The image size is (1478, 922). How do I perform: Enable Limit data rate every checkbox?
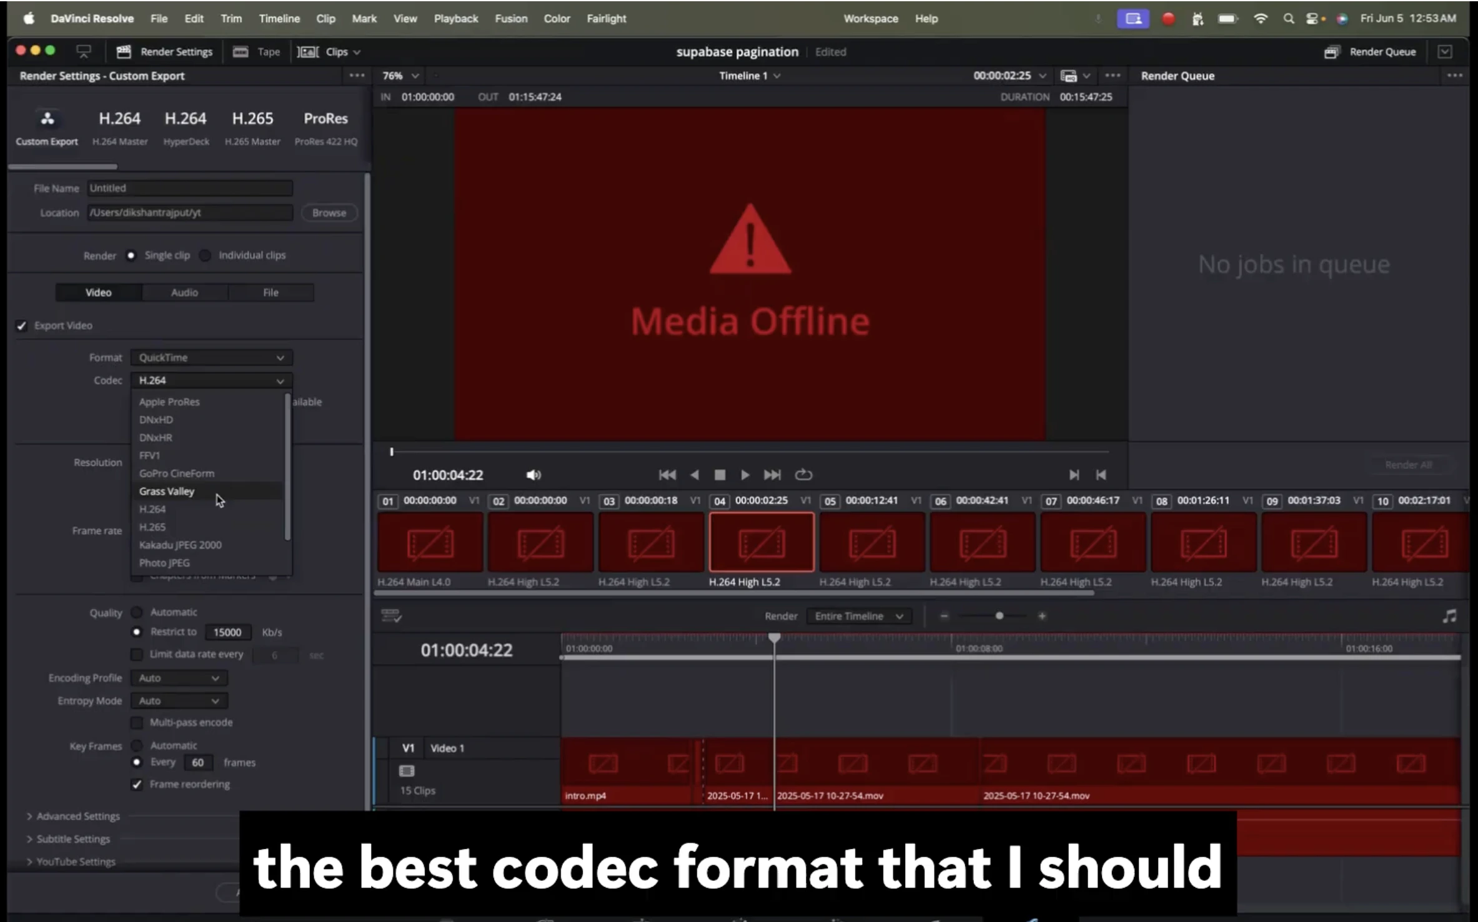click(137, 655)
